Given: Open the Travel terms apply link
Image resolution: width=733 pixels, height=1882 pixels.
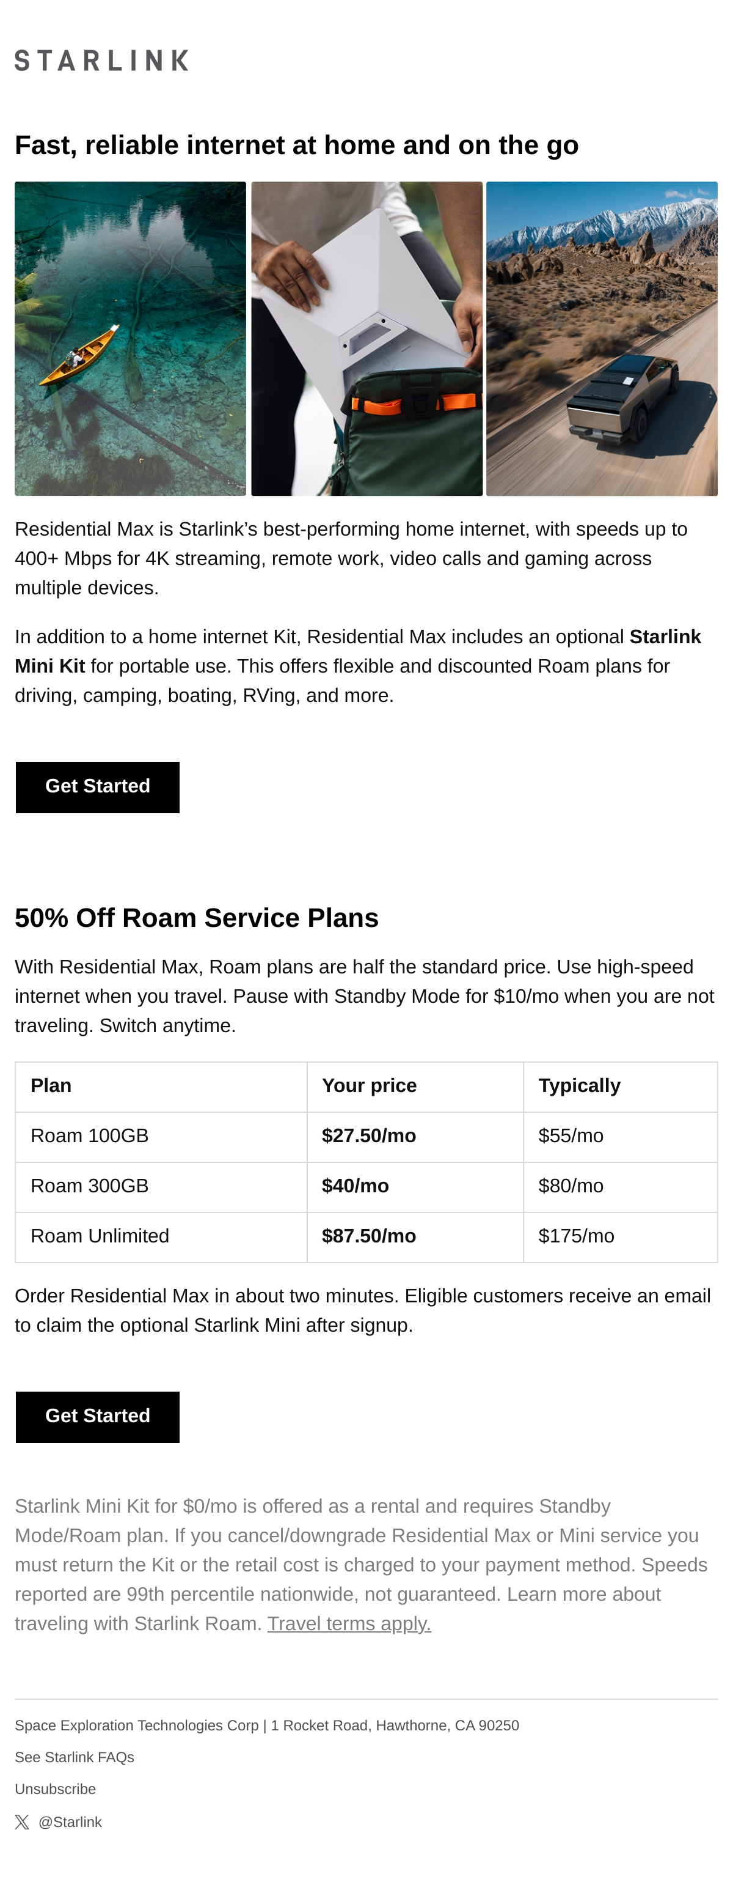Looking at the screenshot, I should coord(349,1623).
